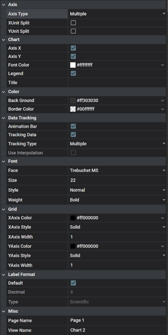Viewport: 168px width, 335px height.
Task: Click the Back Ground color swatch
Action: (x=73, y=100)
